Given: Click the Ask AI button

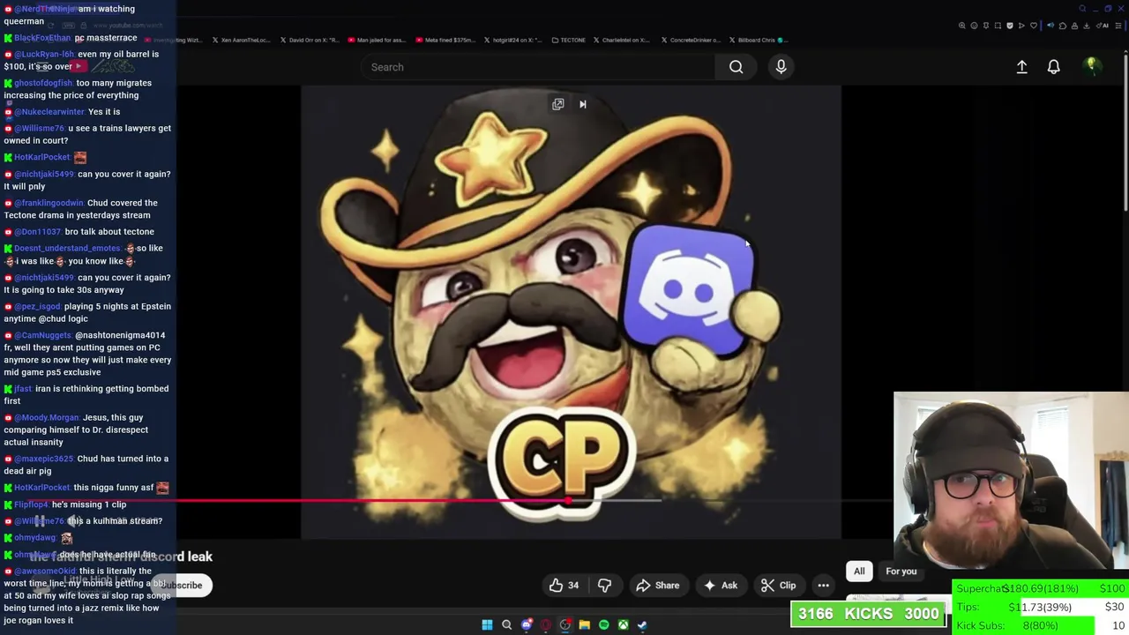Looking at the screenshot, I should [x=720, y=586].
